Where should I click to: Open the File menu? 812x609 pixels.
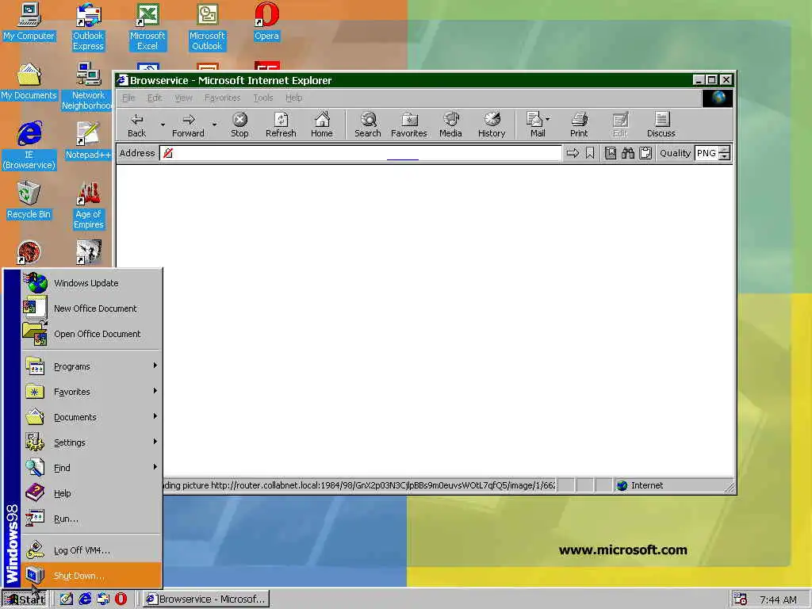tap(128, 98)
